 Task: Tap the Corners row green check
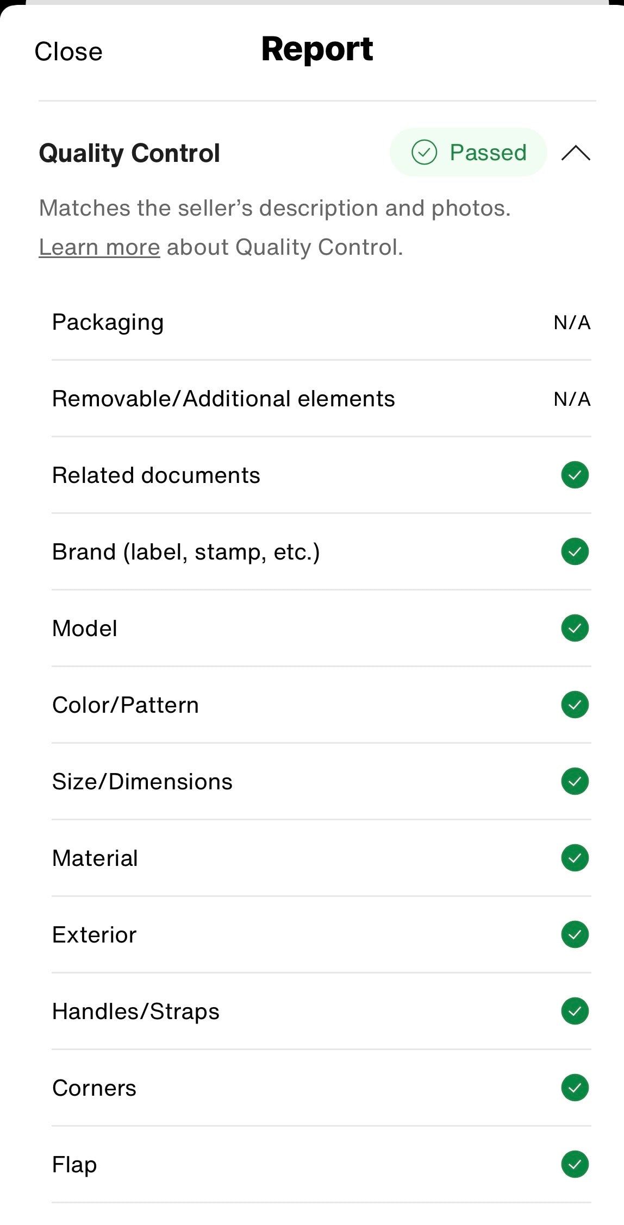tap(575, 1088)
